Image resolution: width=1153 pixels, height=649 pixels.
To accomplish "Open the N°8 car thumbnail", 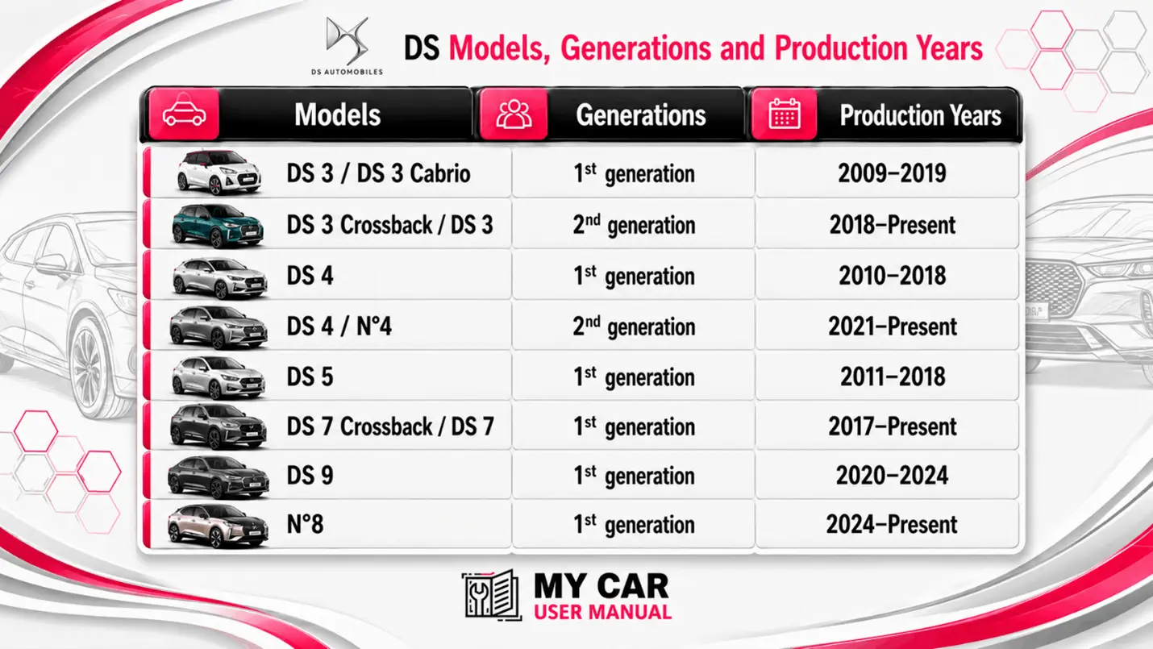I will 218,526.
